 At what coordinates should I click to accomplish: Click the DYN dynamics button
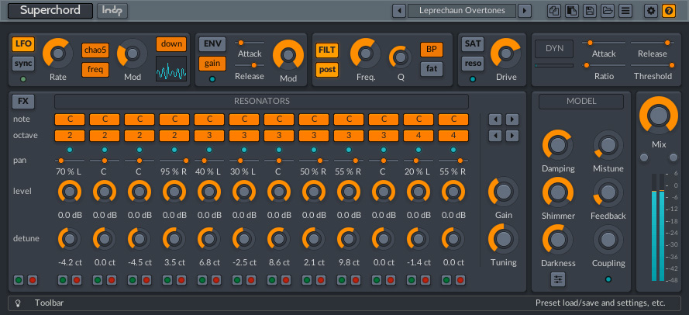point(554,48)
